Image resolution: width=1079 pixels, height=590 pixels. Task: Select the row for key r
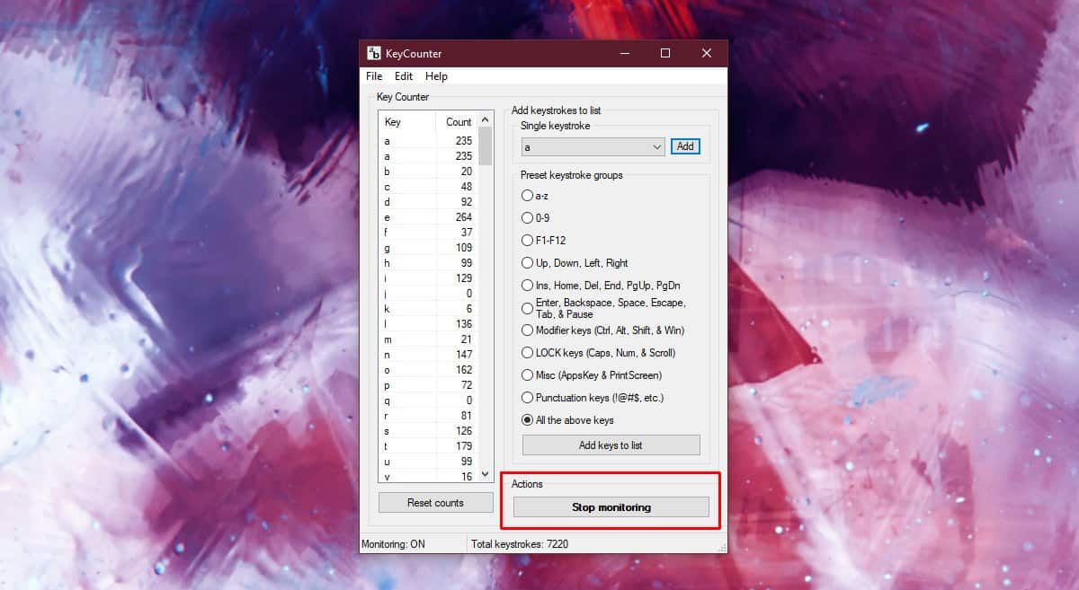428,416
